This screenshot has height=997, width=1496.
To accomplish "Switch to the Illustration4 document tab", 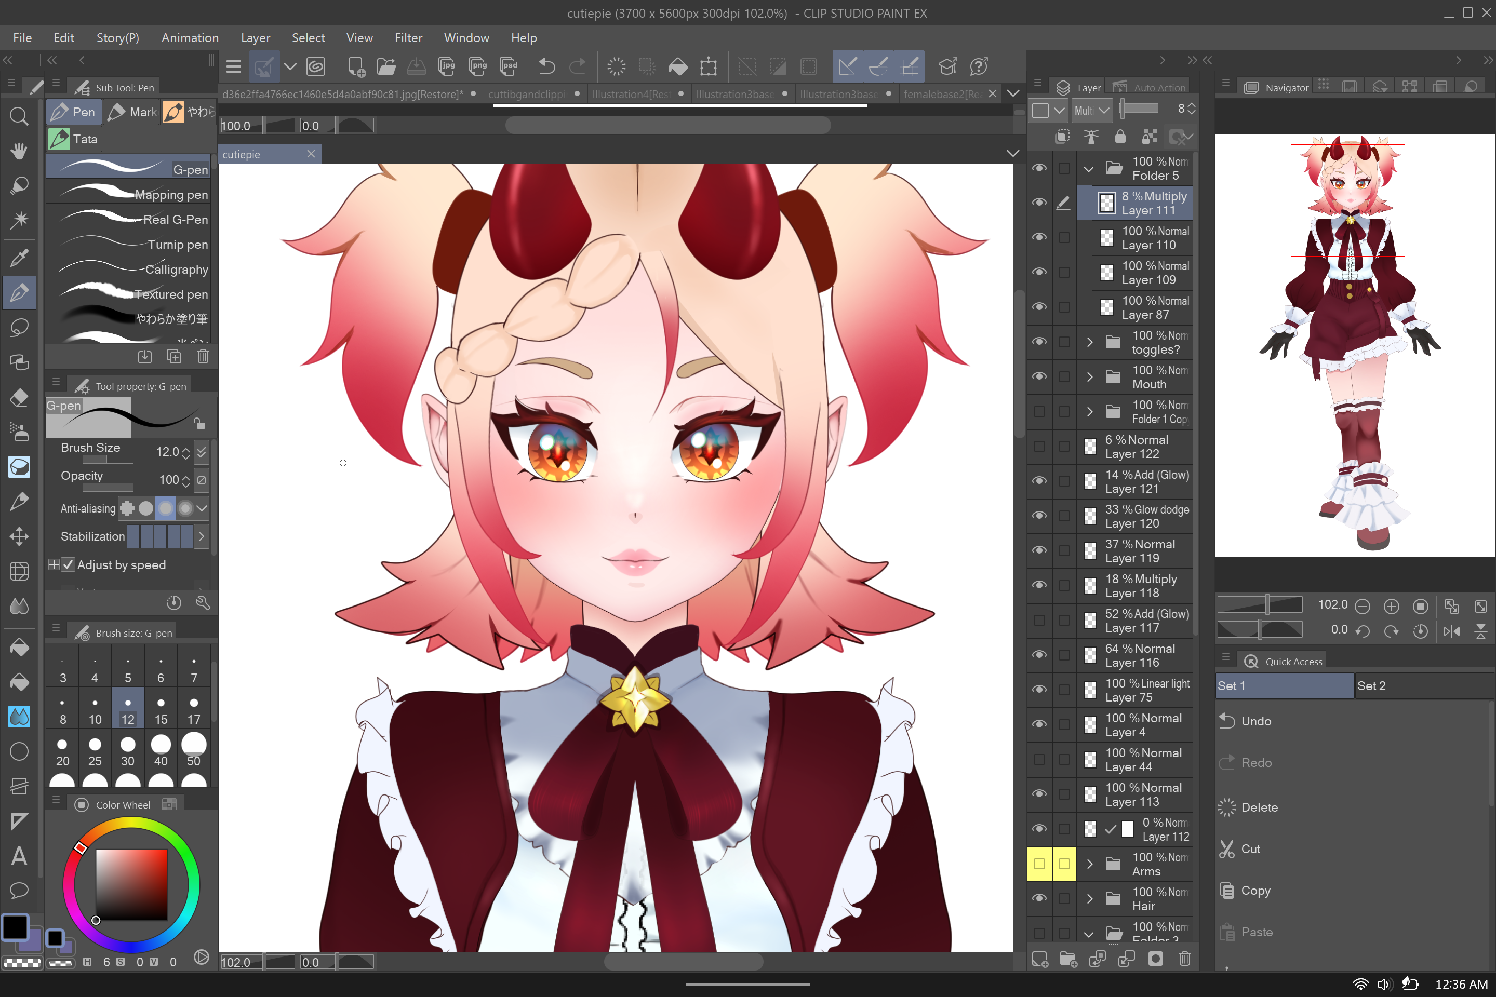I will (x=638, y=94).
